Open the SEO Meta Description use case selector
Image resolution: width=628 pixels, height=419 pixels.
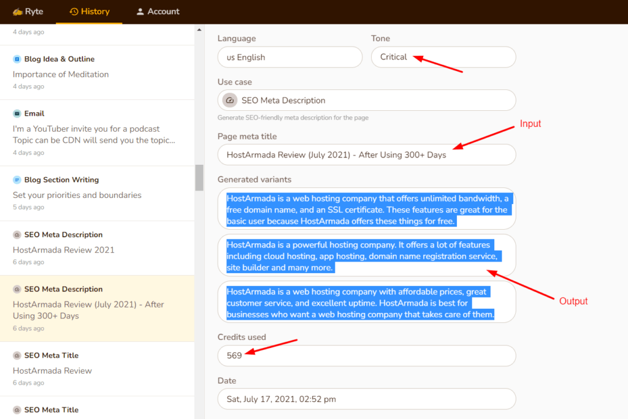pyautogui.click(x=366, y=100)
